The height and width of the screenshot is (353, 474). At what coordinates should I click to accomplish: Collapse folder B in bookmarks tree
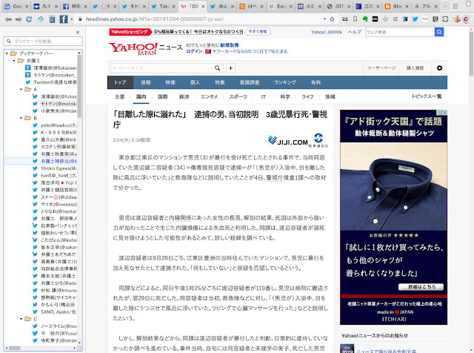tap(21, 118)
